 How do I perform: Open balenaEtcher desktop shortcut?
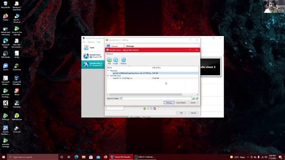[17, 116]
